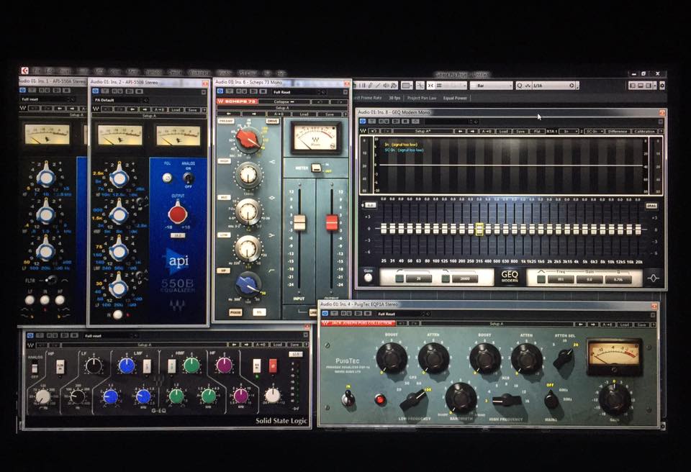The image size is (691, 472).
Task: Open the Full reset dropdown in API-550A window
Action: pyautogui.click(x=48, y=99)
